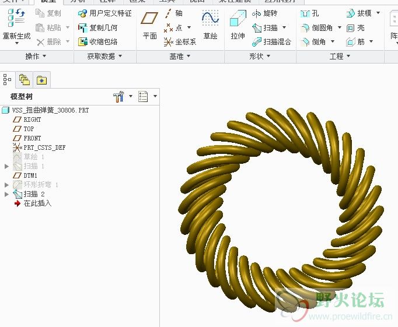
Task: Select the Sweep (扫描) tool
Action: tap(265, 27)
